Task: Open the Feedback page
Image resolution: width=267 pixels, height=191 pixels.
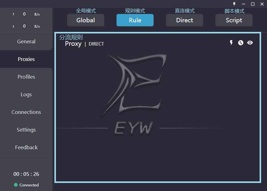Action: point(26,147)
